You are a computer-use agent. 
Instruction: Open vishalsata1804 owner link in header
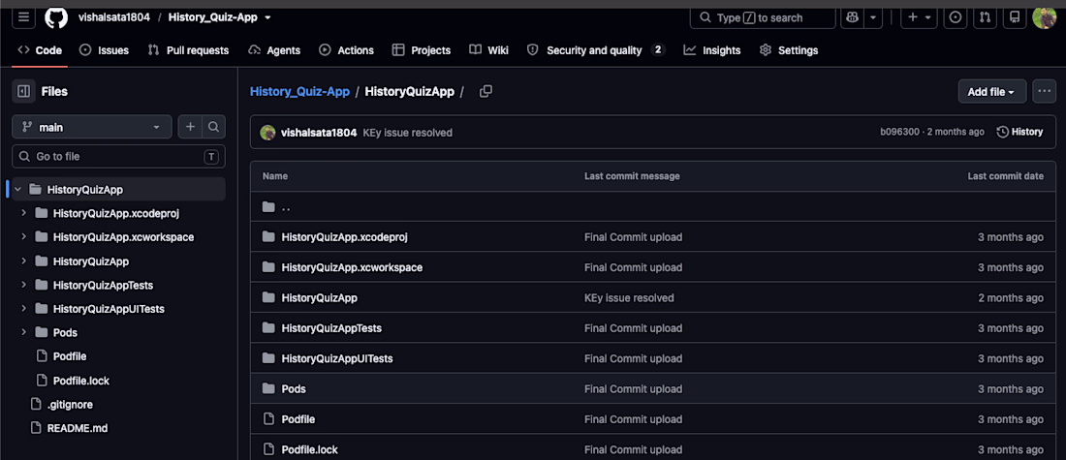113,17
